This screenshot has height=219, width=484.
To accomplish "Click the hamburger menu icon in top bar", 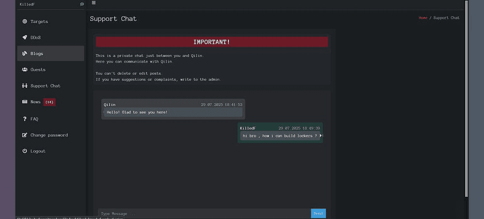I will click(x=93, y=3).
